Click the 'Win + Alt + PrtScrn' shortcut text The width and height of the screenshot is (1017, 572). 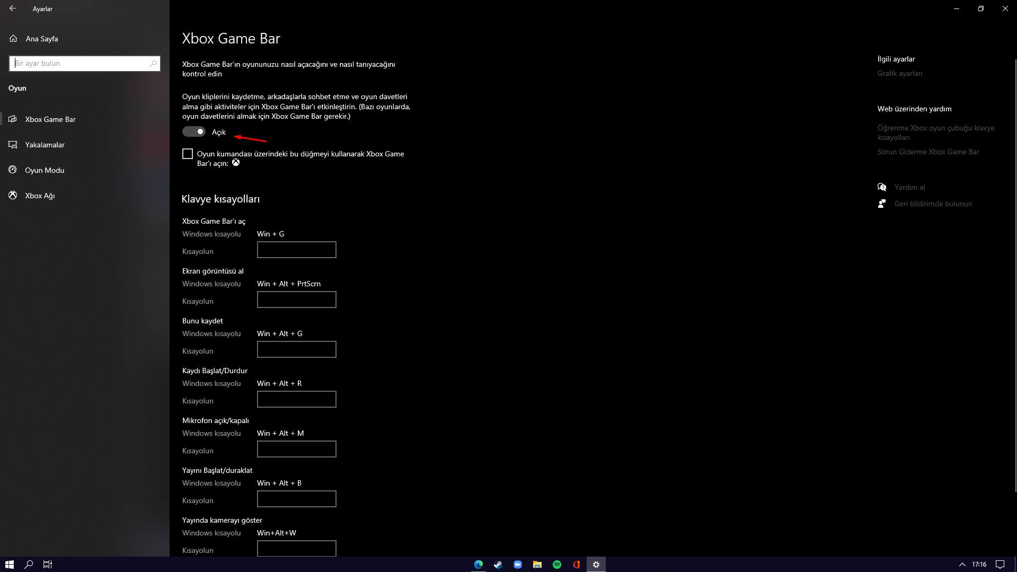289,284
